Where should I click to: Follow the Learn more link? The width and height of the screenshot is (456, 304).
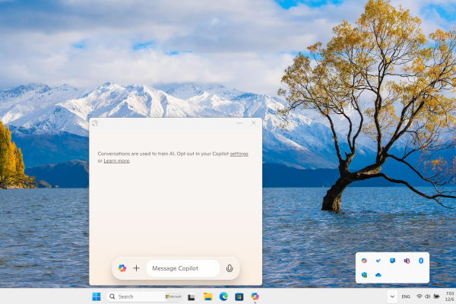(116, 160)
